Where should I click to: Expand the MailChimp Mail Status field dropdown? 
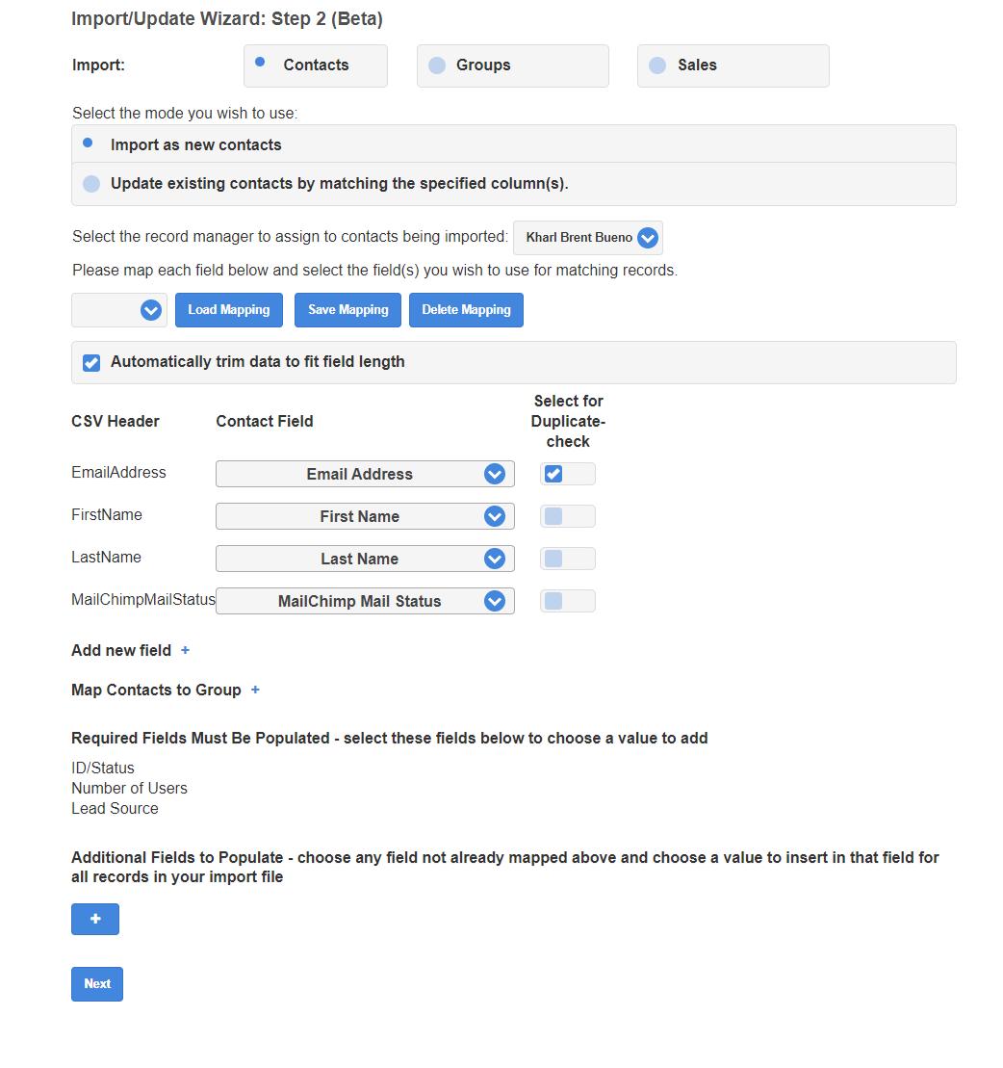365,601
